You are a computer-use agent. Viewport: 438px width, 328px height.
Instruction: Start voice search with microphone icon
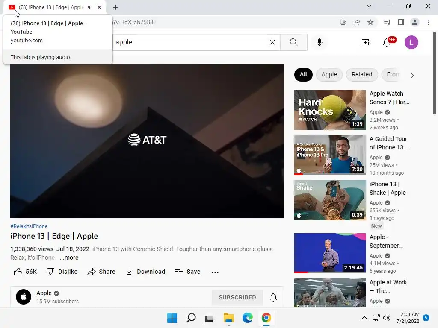coord(320,42)
